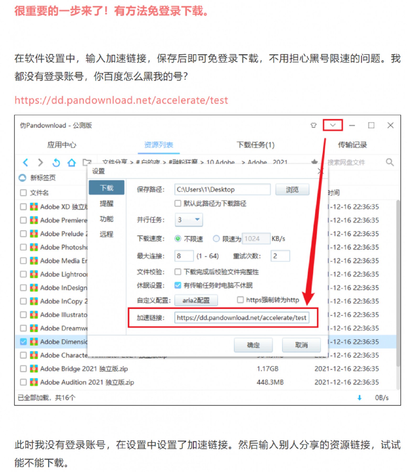Check the Adobe Premiere row checkbox
407x472 pixels.
[23, 220]
